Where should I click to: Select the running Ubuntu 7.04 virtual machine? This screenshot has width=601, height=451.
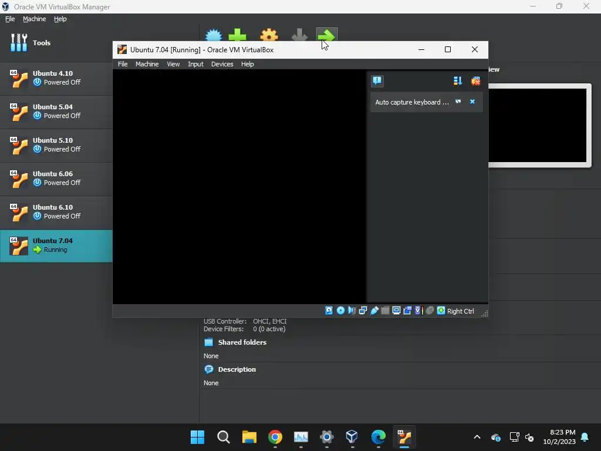(56, 245)
